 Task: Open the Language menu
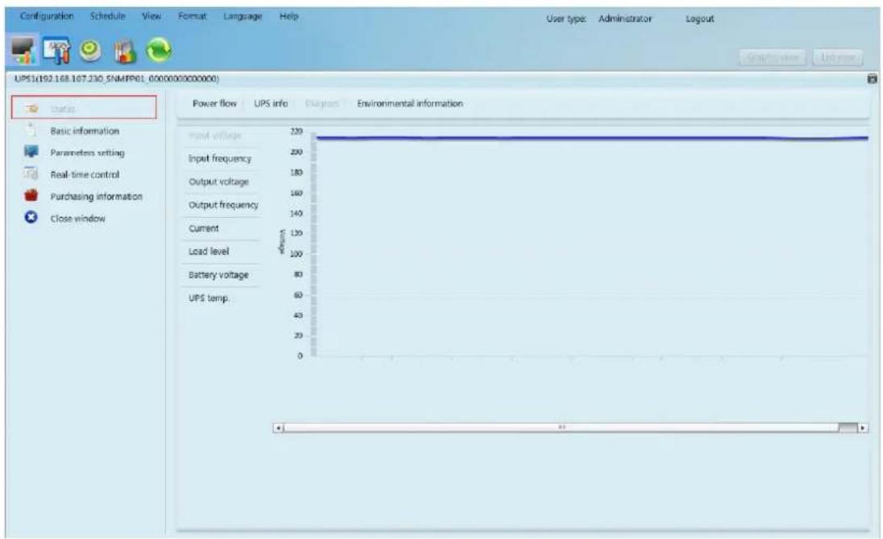(x=243, y=16)
